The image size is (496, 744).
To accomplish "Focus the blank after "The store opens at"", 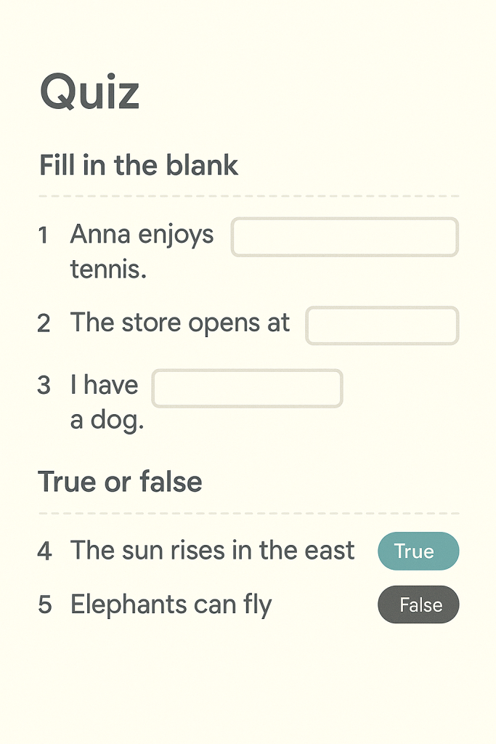I will pyautogui.click(x=382, y=325).
